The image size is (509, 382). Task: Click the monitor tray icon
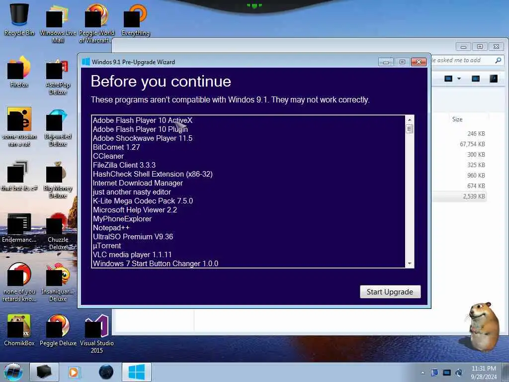click(x=447, y=373)
